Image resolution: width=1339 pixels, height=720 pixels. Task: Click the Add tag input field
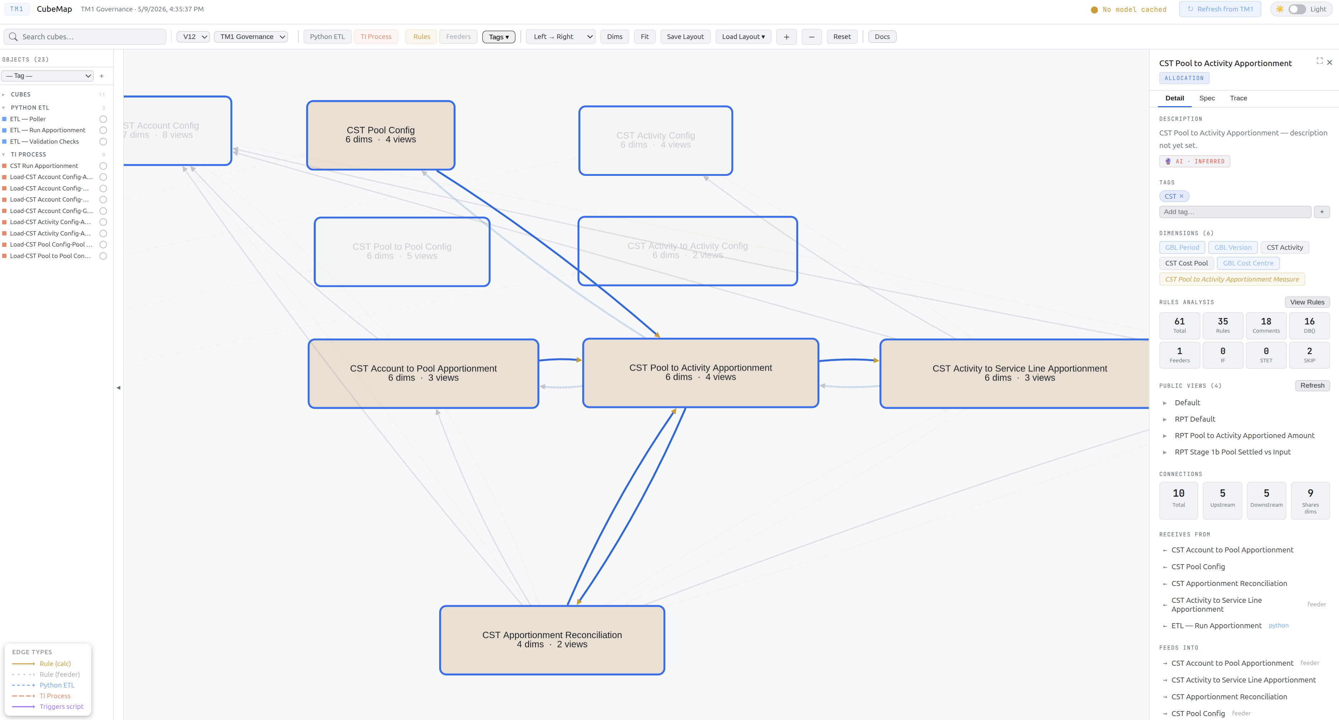coord(1235,212)
